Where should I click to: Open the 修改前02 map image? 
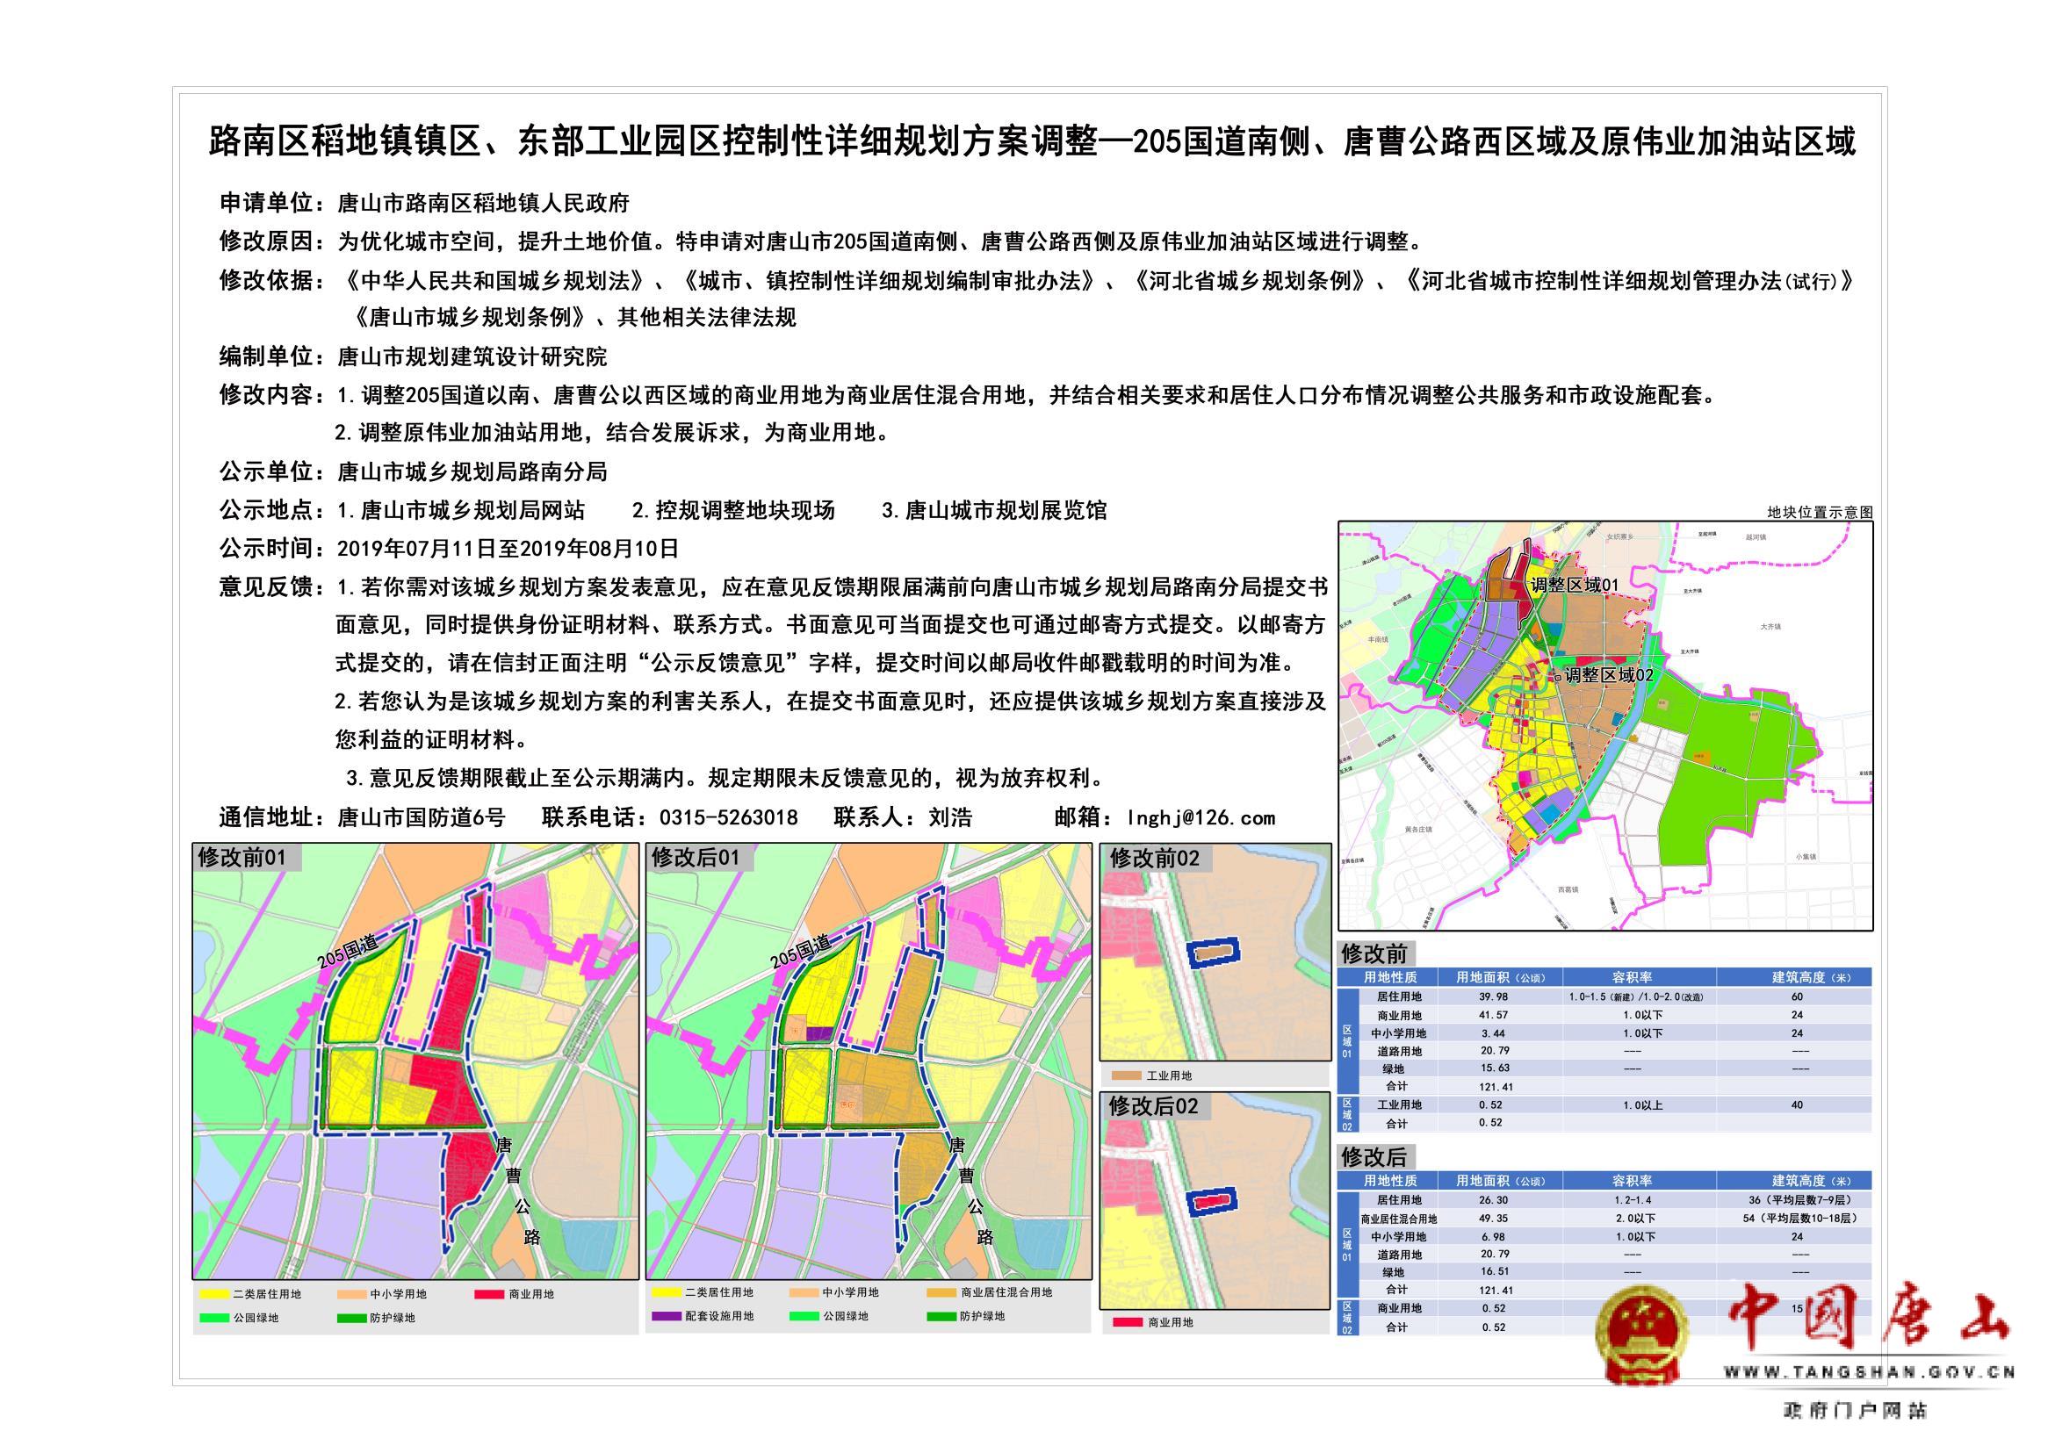click(x=1215, y=952)
